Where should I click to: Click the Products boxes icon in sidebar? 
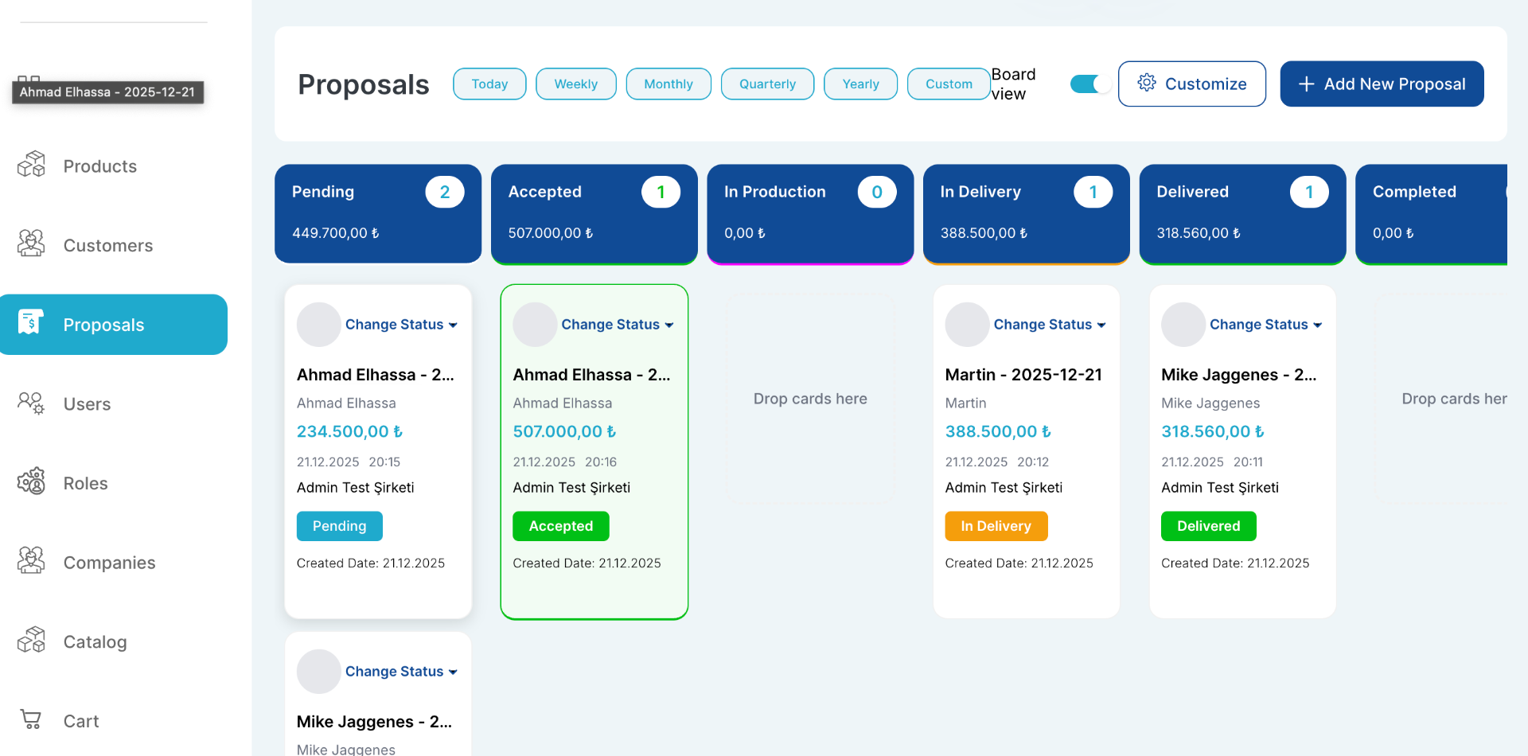tap(32, 165)
